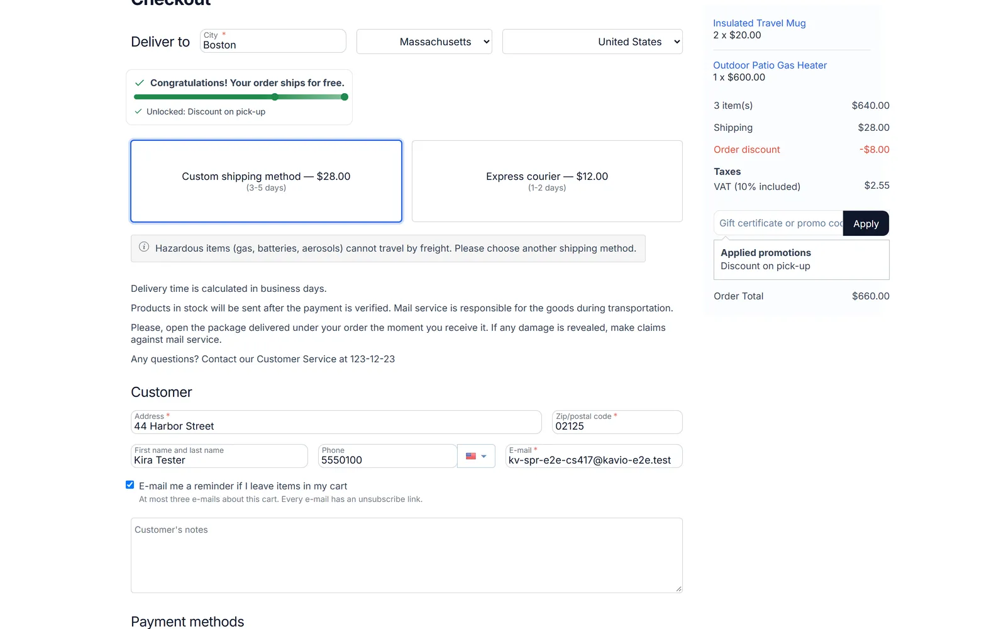Click the Discount on pick-up applied promotion
This screenshot has width=1006, height=629.
pos(765,266)
